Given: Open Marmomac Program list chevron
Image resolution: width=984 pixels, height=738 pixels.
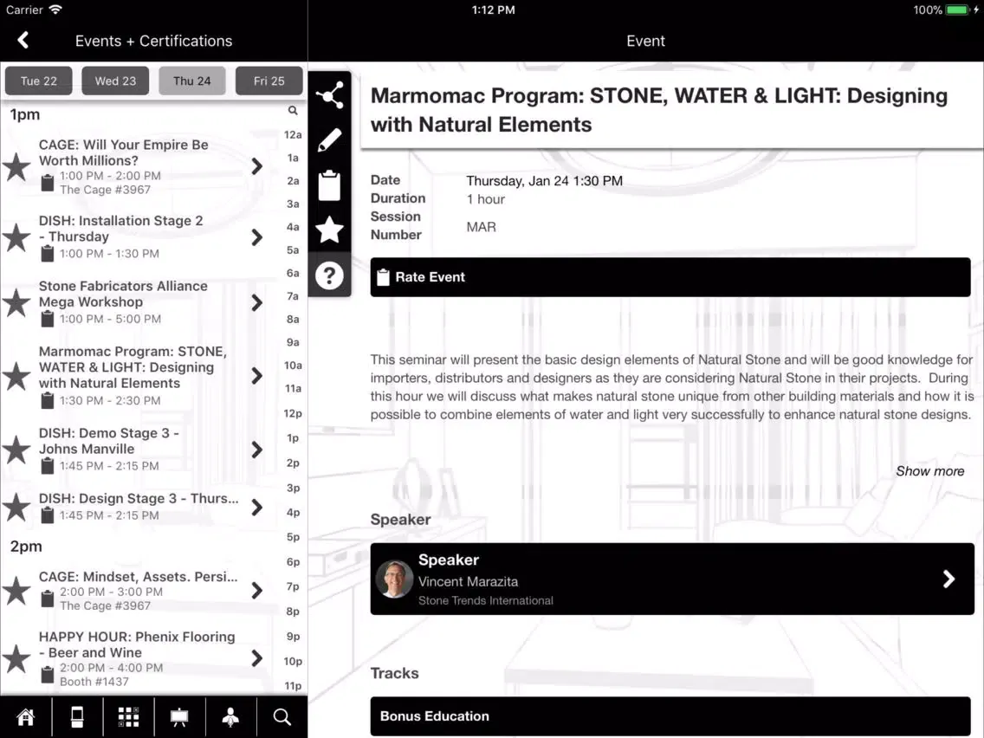Looking at the screenshot, I should coord(256,376).
